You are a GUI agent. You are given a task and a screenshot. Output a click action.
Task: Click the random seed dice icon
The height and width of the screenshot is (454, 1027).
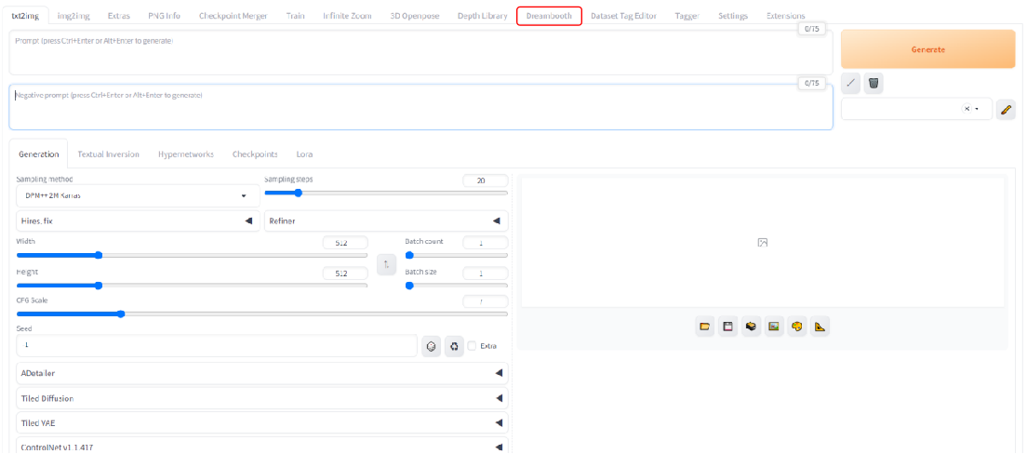432,345
